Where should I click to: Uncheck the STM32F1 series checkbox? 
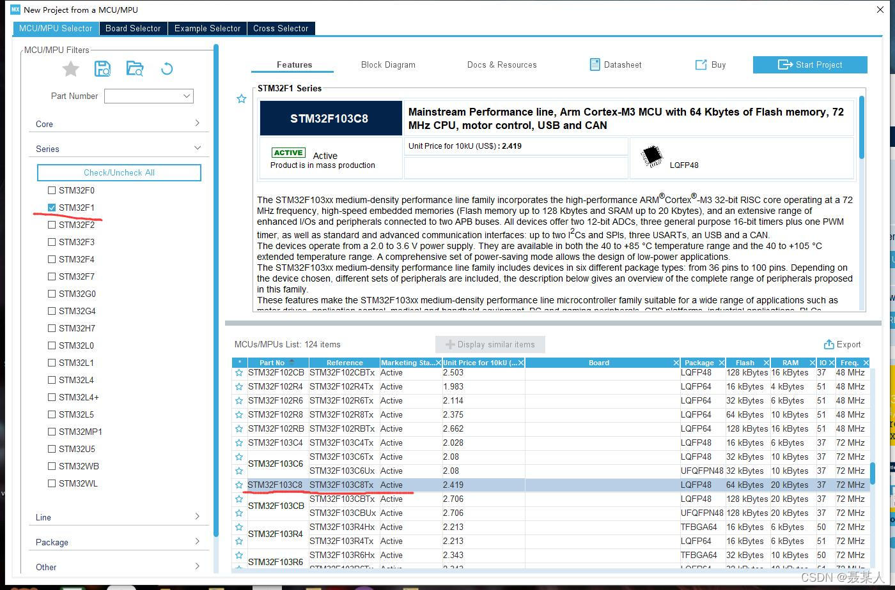[x=52, y=208]
